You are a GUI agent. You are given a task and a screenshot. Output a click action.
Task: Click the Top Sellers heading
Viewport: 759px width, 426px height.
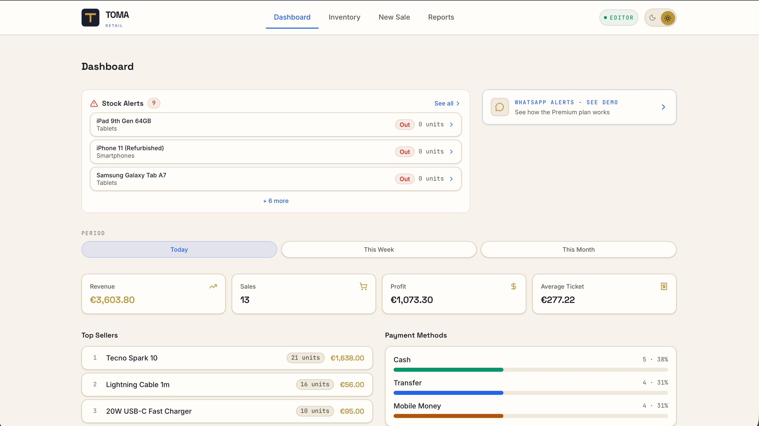tap(100, 335)
